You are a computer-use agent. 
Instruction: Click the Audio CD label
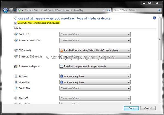click(24, 34)
